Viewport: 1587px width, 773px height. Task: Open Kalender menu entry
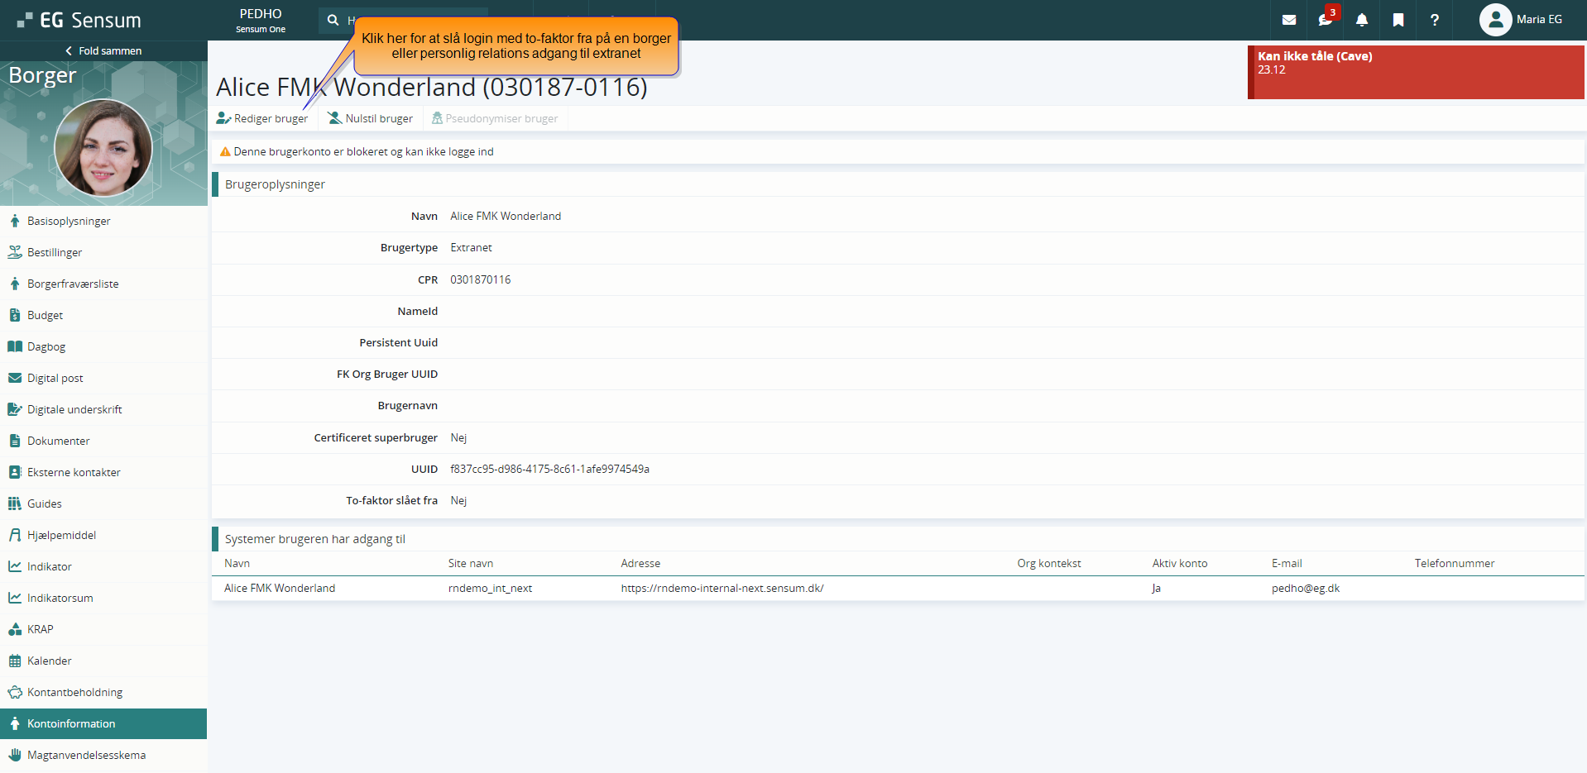pyautogui.click(x=103, y=661)
